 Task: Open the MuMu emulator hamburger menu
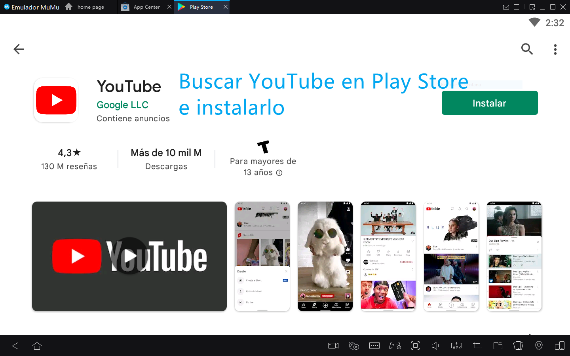click(x=516, y=7)
